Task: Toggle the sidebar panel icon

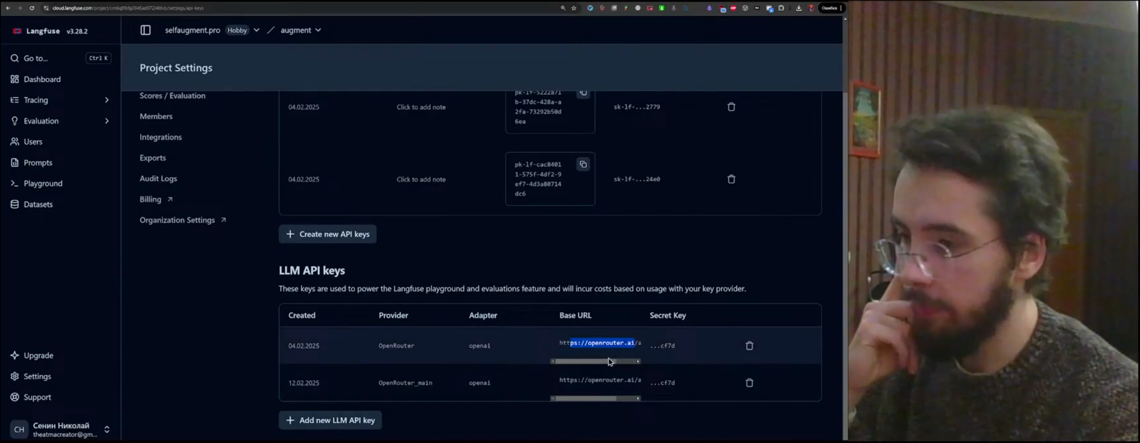Action: point(145,30)
